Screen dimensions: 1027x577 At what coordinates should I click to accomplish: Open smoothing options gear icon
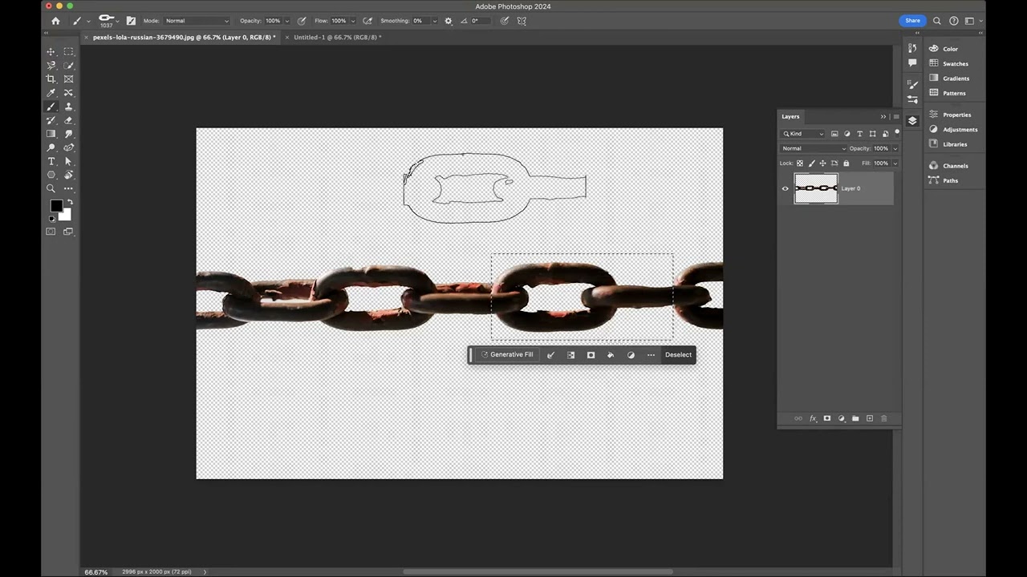448,21
